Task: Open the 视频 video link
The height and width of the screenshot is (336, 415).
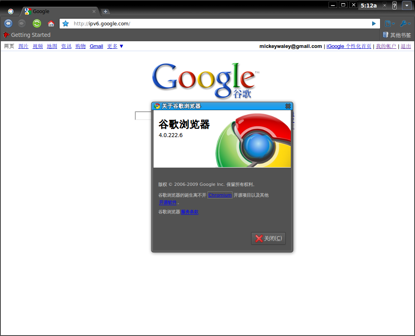Action: (38, 46)
